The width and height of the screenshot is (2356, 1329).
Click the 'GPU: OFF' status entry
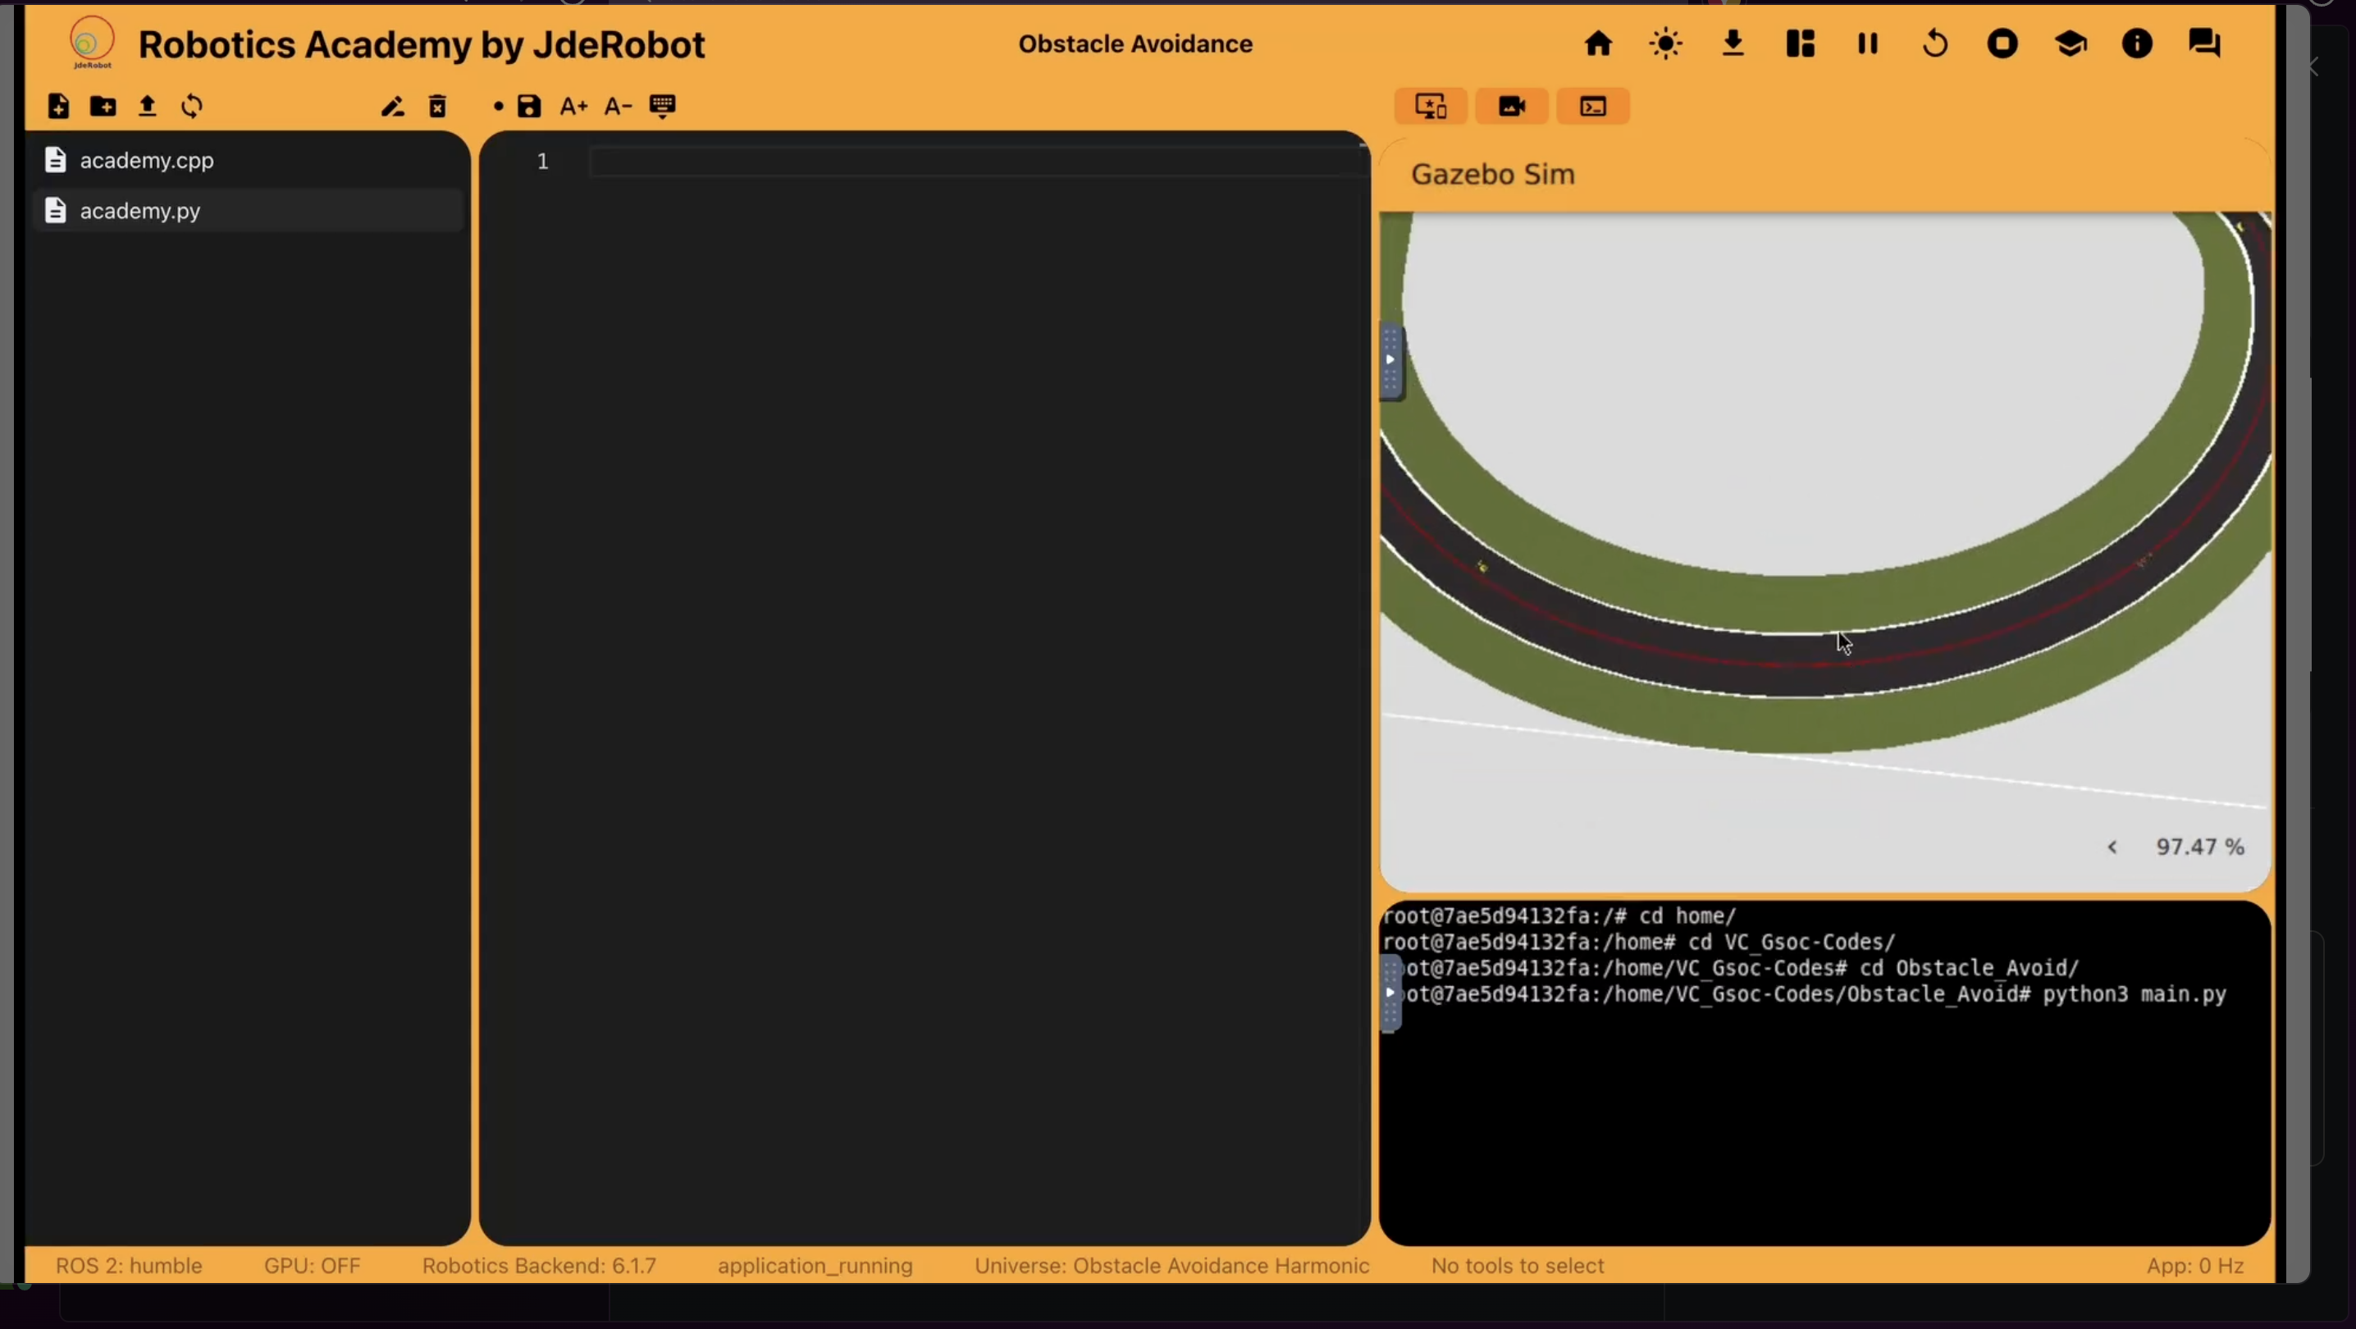tap(312, 1266)
